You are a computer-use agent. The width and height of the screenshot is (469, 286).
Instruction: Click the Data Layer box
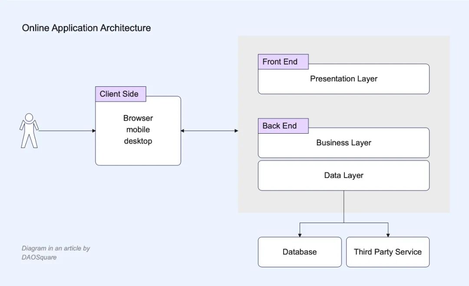343,175
